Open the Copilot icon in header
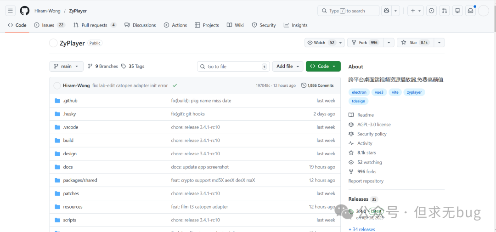496x232 pixels. click(x=386, y=11)
